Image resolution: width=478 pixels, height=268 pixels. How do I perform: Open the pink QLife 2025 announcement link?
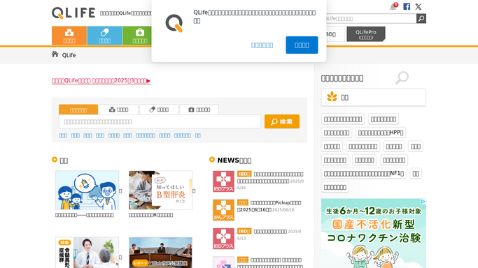pyautogui.click(x=101, y=80)
